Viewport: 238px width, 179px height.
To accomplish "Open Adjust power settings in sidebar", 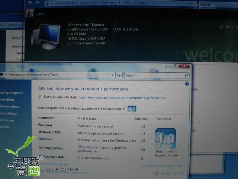I will point(9,113).
